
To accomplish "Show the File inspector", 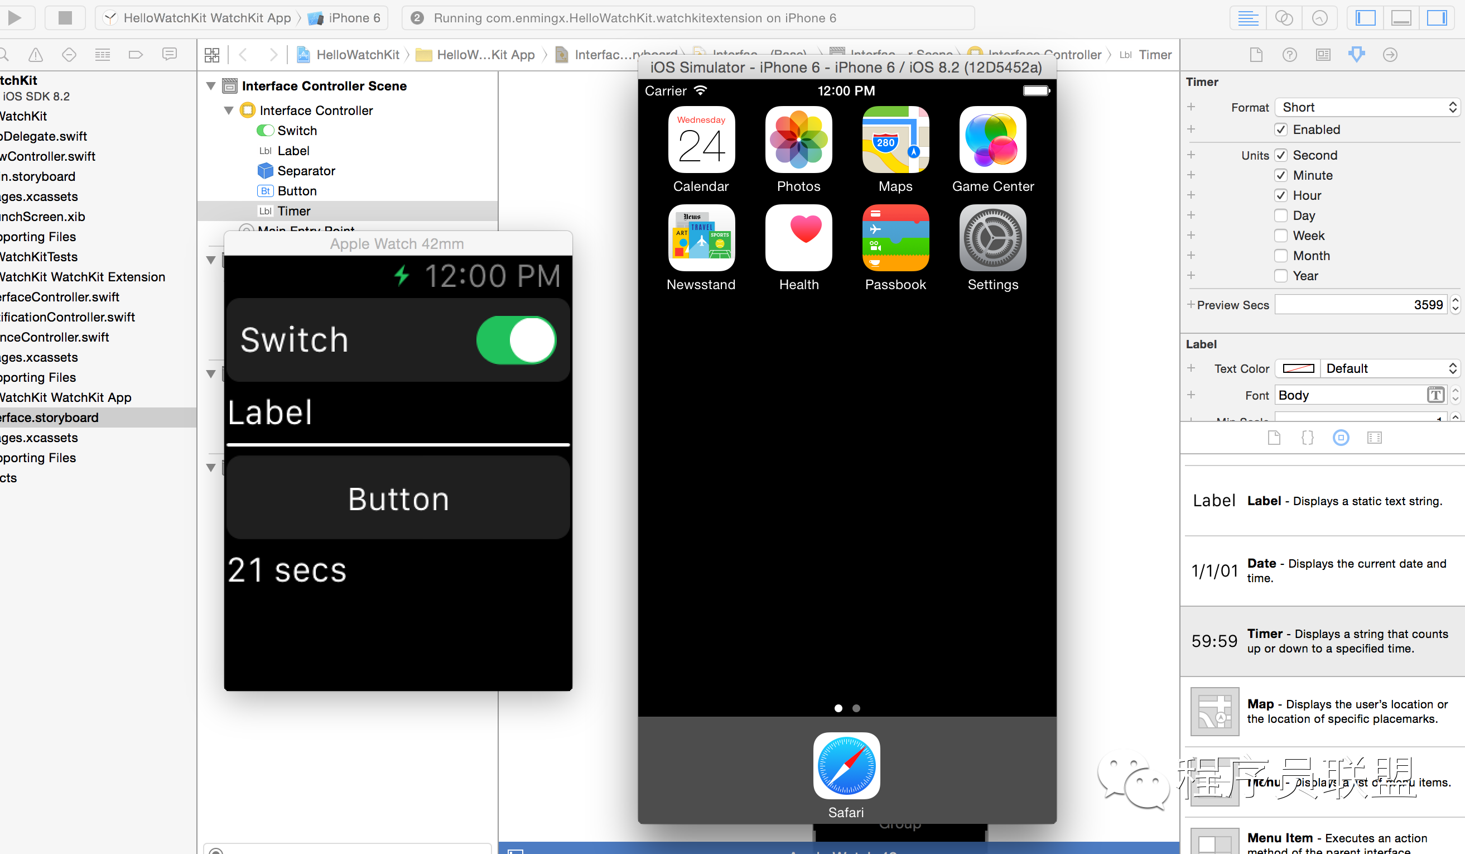I will point(1256,55).
